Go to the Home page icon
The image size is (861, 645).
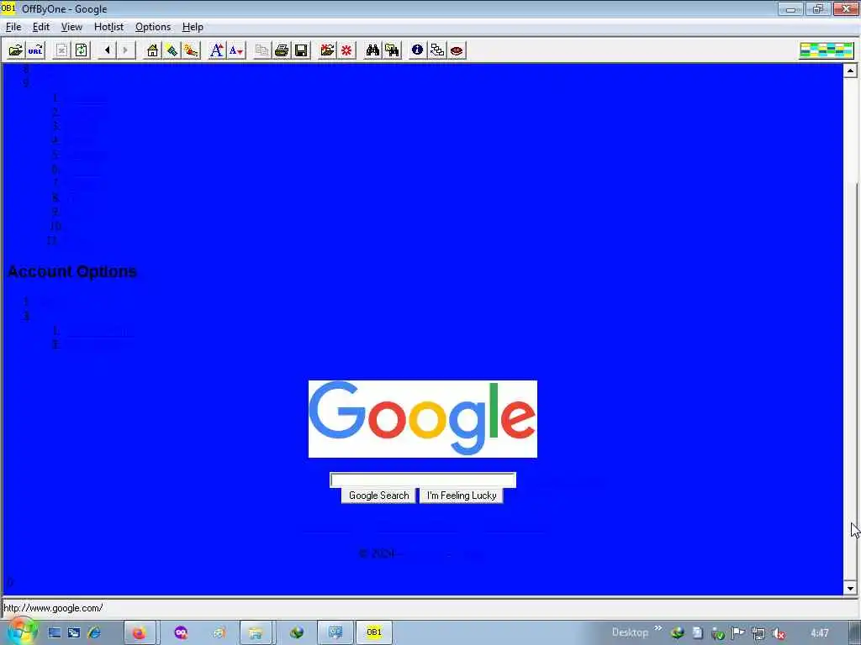[x=152, y=50]
